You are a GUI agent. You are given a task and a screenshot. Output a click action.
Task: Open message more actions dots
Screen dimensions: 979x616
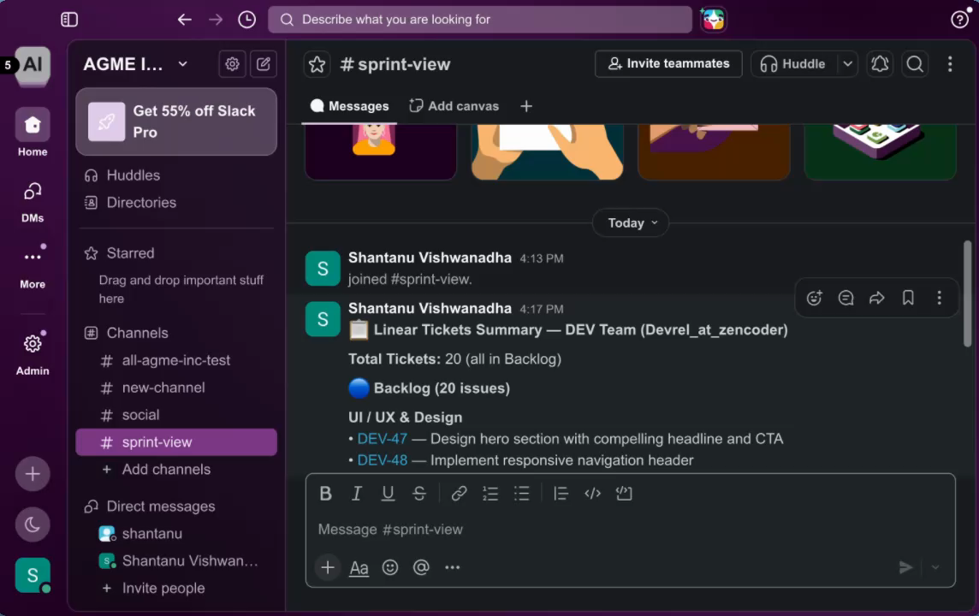tap(939, 298)
